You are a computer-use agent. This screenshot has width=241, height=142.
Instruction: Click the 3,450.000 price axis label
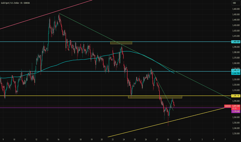(236, 14)
